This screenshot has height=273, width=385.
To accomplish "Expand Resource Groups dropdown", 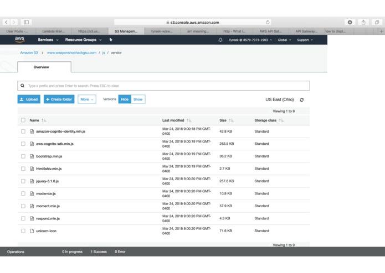I will (x=83, y=40).
